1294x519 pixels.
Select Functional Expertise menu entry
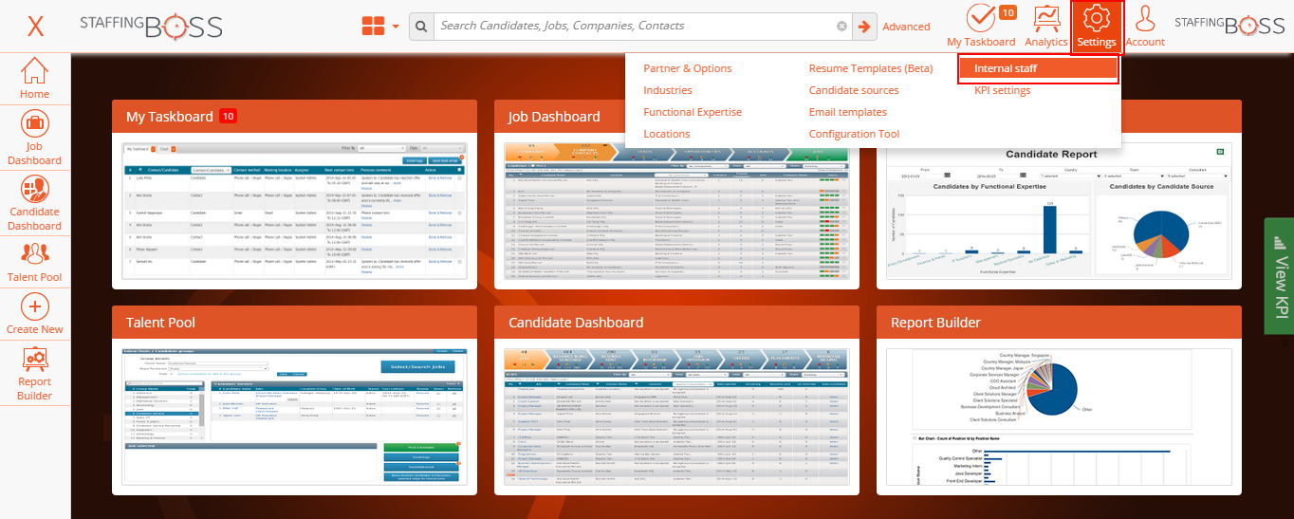coord(693,112)
